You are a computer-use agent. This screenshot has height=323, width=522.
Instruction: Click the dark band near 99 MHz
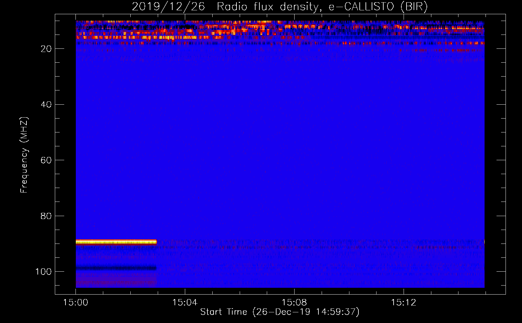point(116,268)
